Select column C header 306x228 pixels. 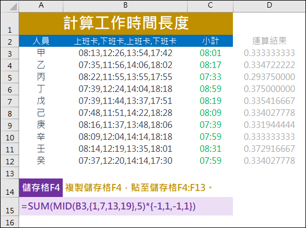[x=210, y=5]
